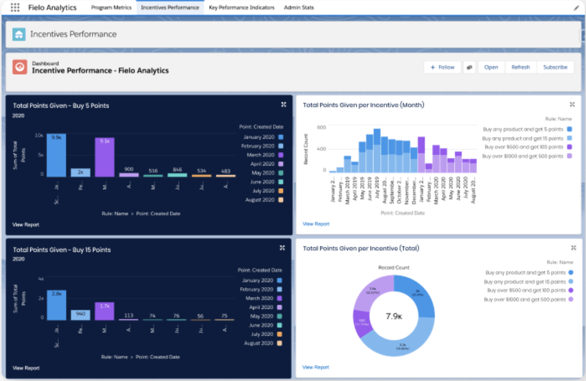The image size is (586, 381).
Task: Click the Follow button
Action: tap(442, 67)
